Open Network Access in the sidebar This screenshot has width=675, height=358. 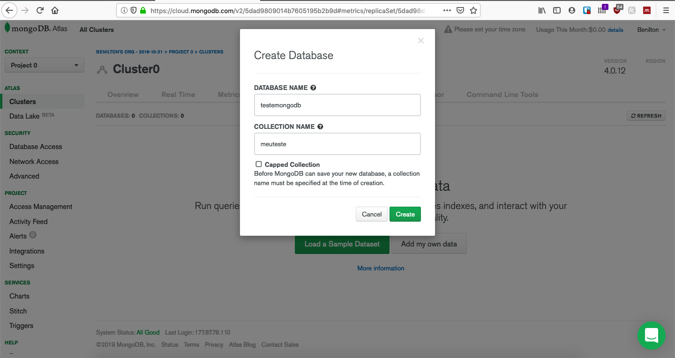34,162
